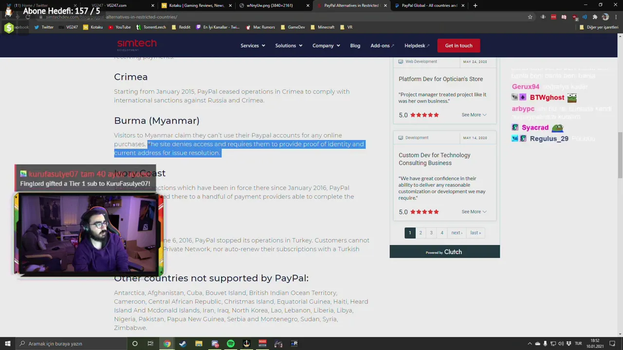Go to reviews page 4
The width and height of the screenshot is (623, 350).
pyautogui.click(x=442, y=233)
